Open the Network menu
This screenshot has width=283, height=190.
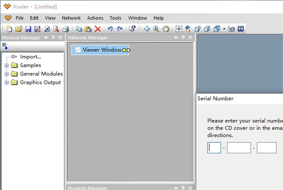pyautogui.click(x=71, y=18)
